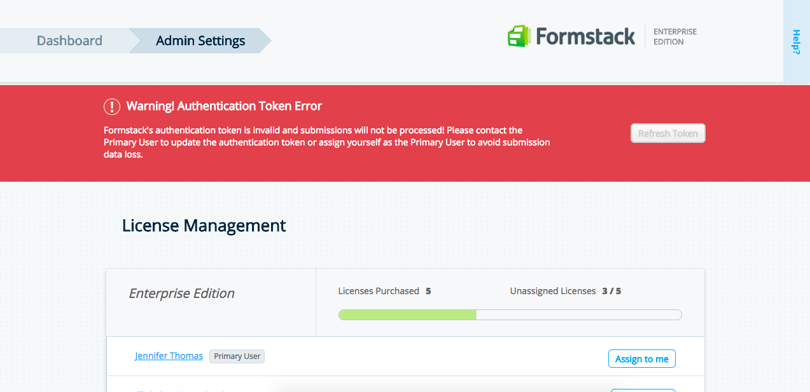Image resolution: width=810 pixels, height=392 pixels.
Task: Open the Jennifer Thomas user link
Action: [x=169, y=356]
